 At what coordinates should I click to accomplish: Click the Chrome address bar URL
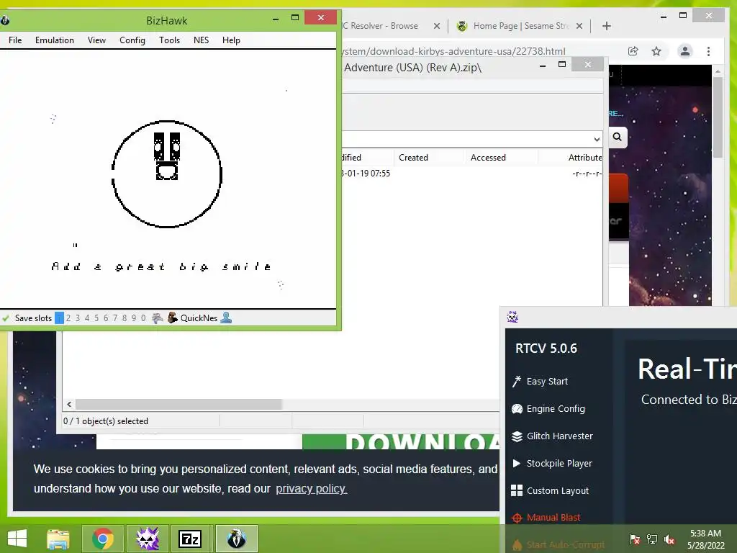453,51
